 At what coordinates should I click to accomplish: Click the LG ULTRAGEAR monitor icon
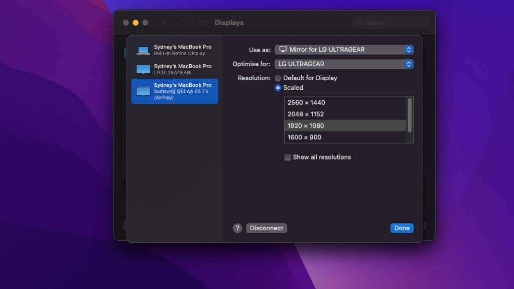tap(143, 69)
